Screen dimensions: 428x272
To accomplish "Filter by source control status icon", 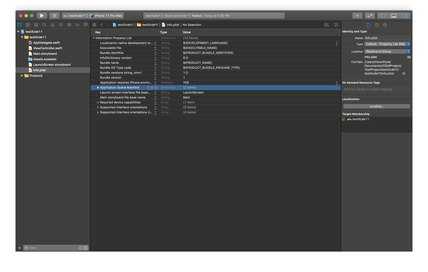I will [85, 248].
